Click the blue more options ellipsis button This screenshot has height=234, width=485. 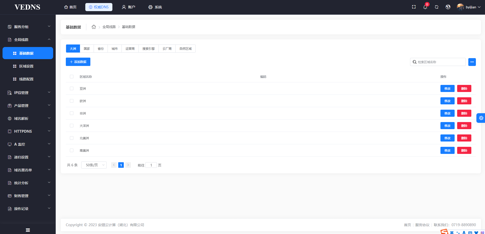[472, 62]
